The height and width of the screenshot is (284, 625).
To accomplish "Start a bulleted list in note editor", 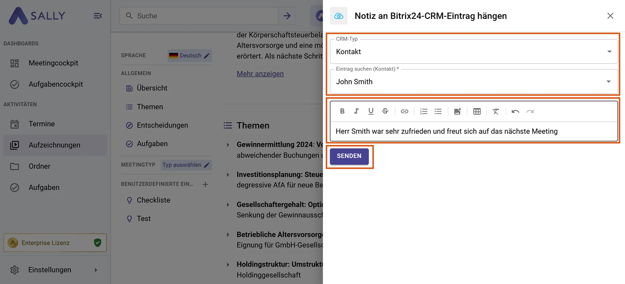I will pos(438,111).
